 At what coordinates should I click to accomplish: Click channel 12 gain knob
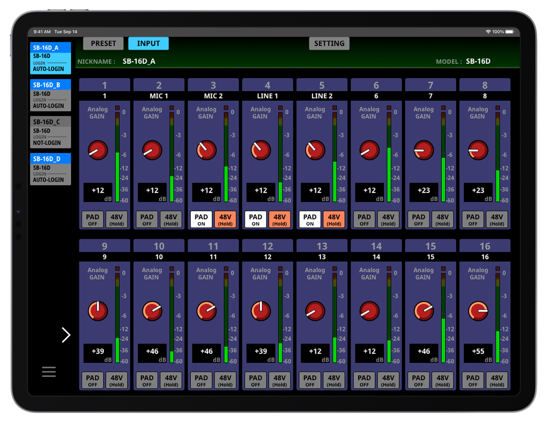click(261, 311)
